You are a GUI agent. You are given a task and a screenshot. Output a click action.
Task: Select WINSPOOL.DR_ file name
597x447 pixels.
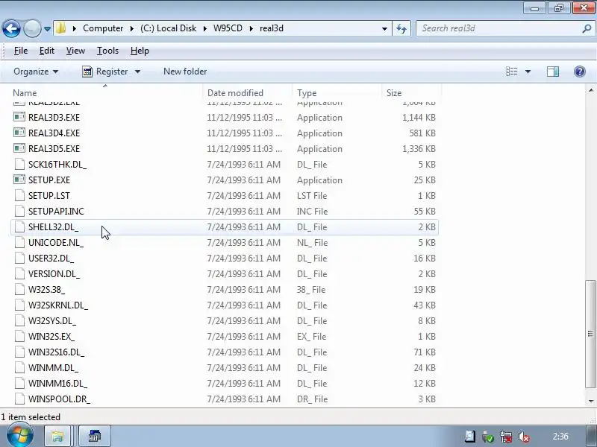(60, 399)
